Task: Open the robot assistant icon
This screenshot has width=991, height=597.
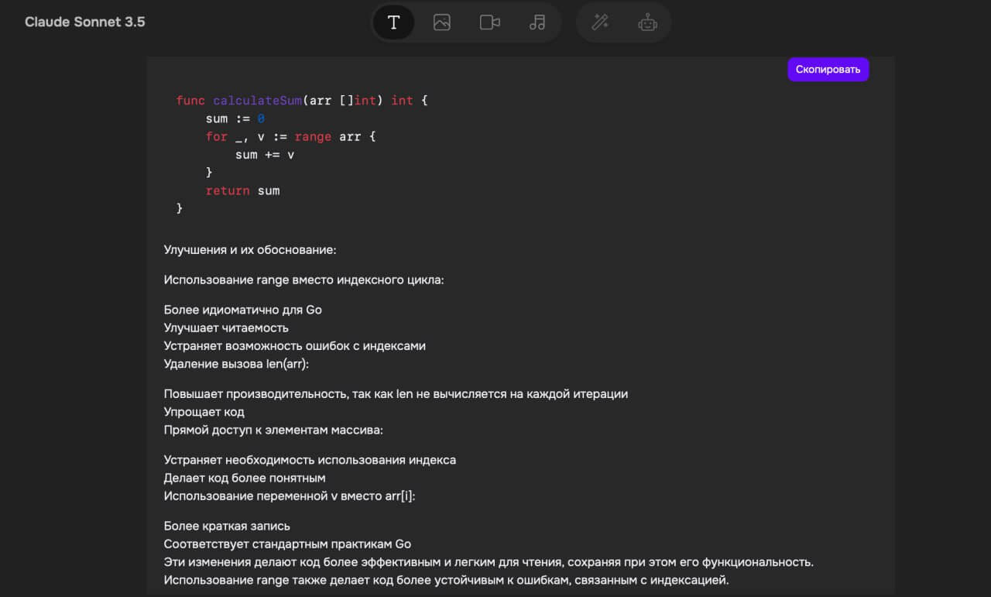Action: [647, 22]
